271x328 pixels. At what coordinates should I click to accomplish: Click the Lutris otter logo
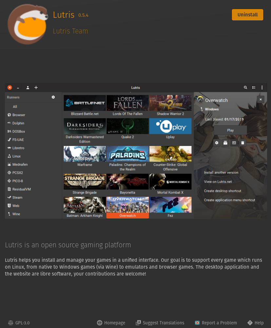pos(27,24)
